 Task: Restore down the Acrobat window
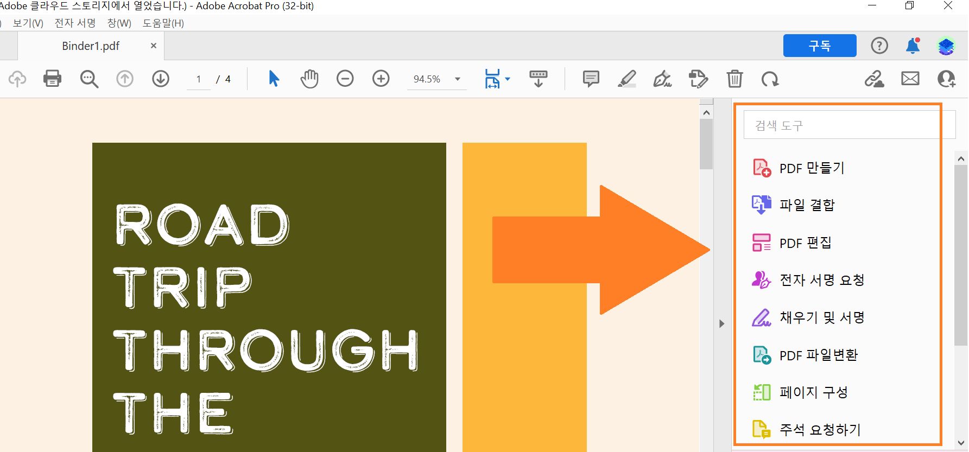tap(910, 5)
